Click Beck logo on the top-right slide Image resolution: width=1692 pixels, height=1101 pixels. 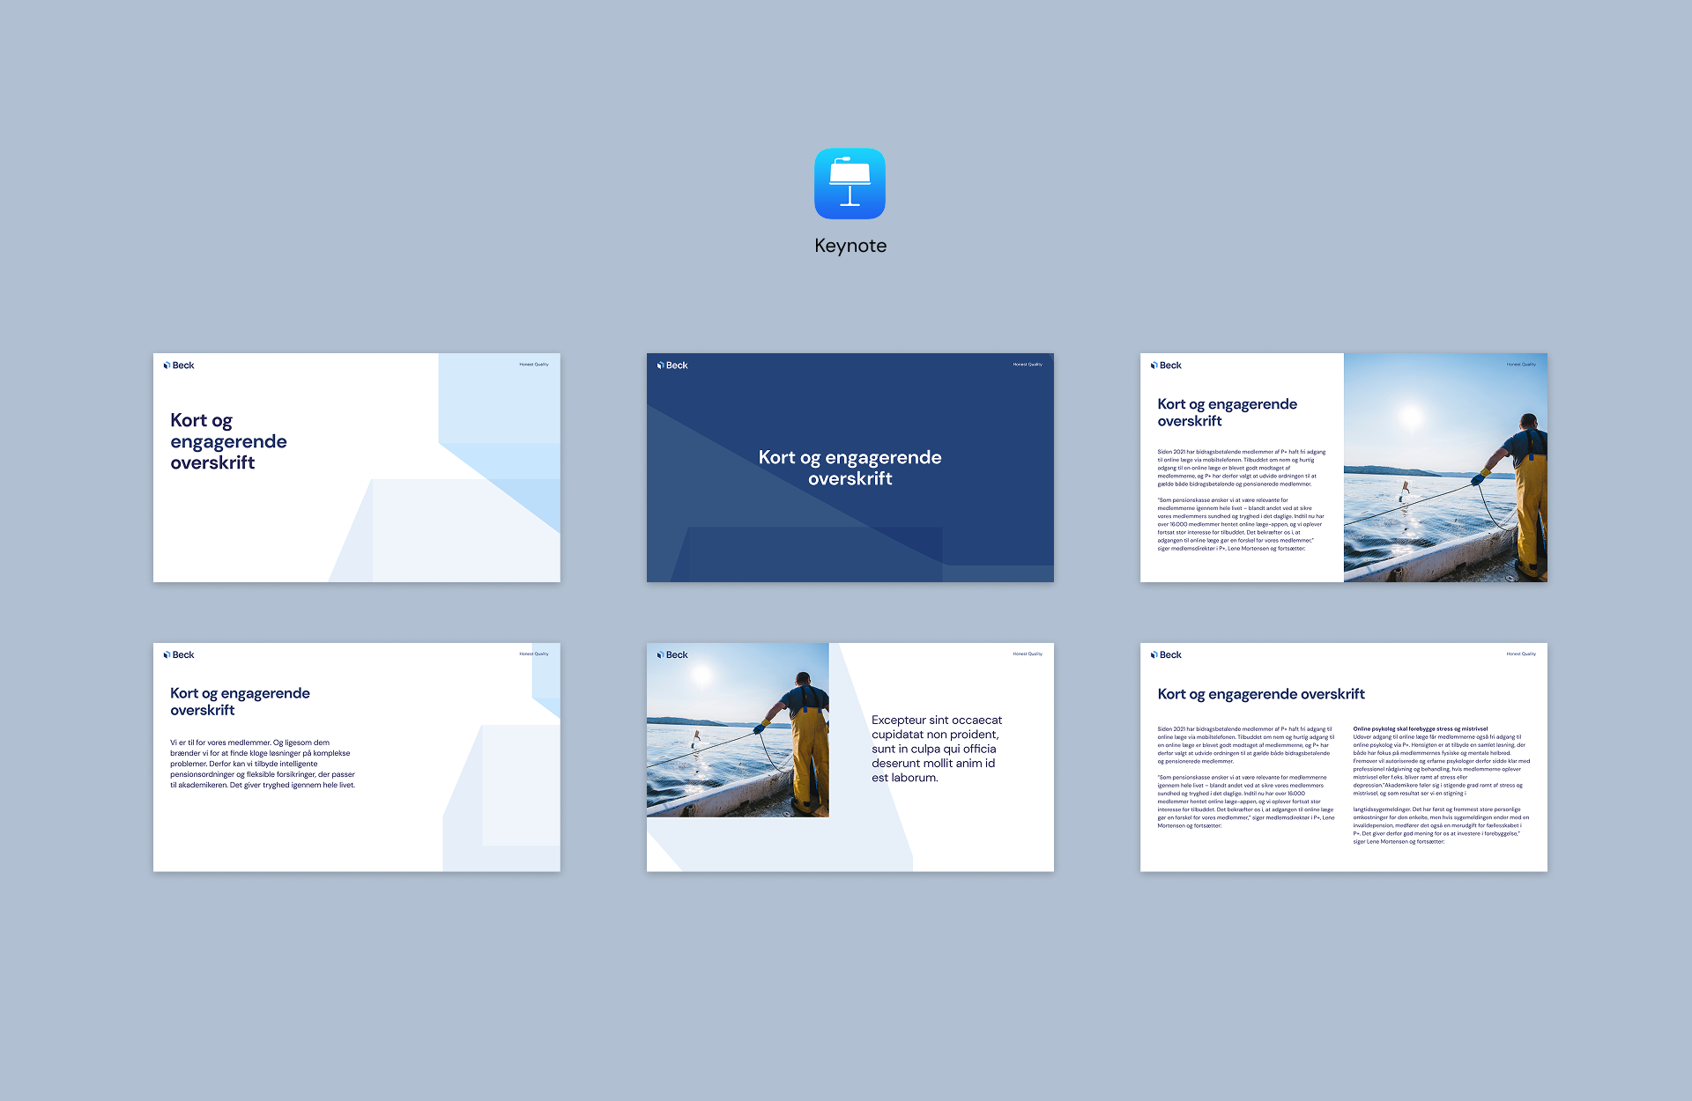click(1166, 365)
